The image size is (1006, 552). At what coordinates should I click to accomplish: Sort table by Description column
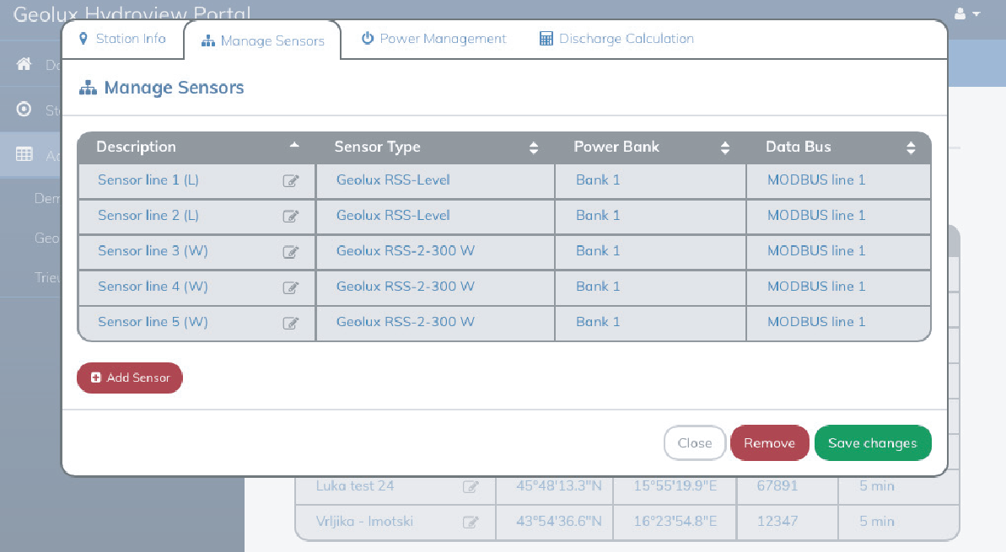[294, 146]
